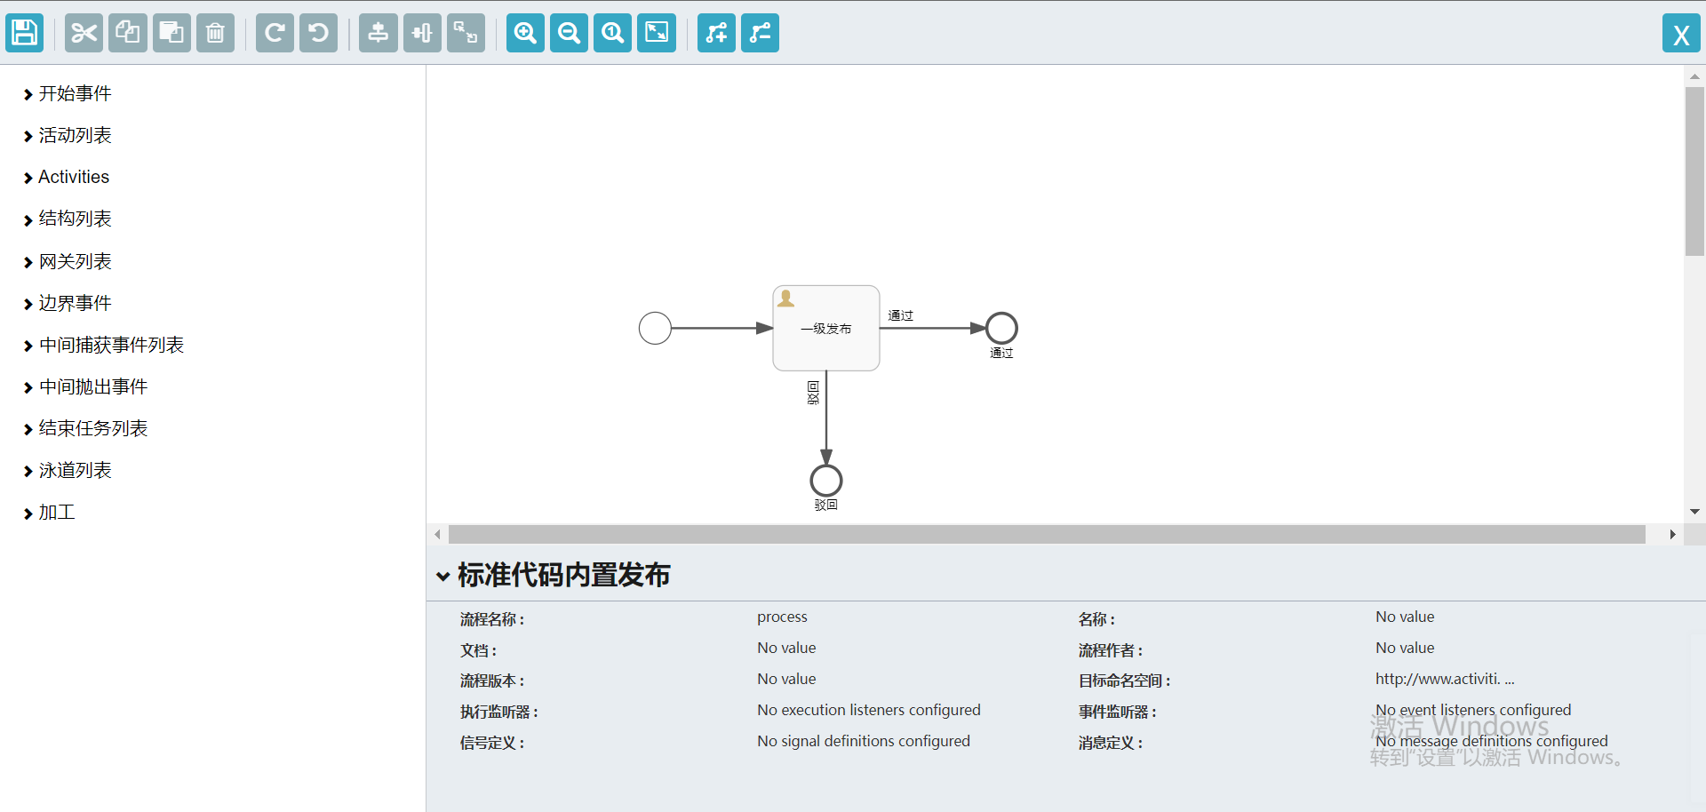Expand the 中间抛出事件 group

85,386
